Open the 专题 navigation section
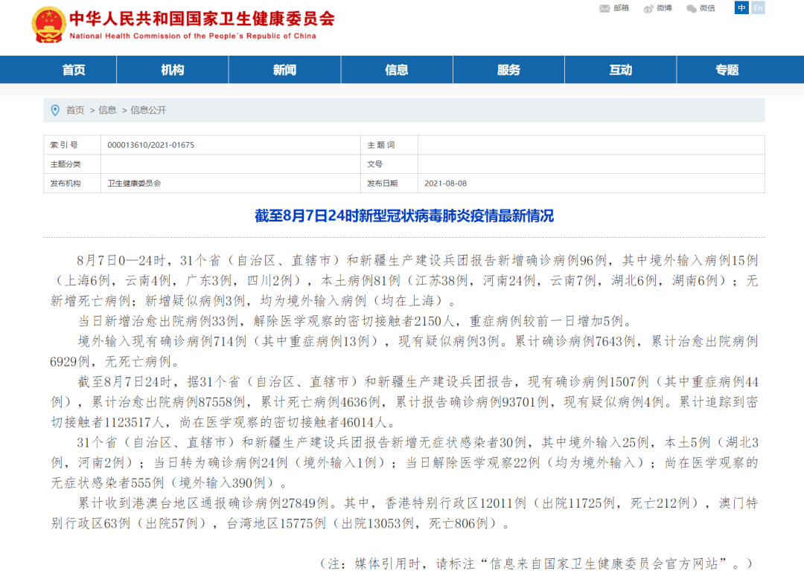Image resolution: width=804 pixels, height=579 pixels. 727,70
